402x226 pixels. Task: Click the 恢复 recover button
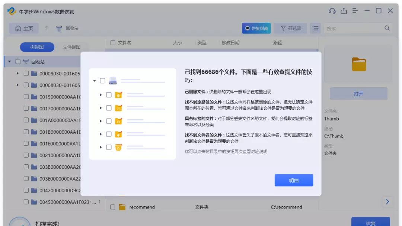click(x=370, y=222)
